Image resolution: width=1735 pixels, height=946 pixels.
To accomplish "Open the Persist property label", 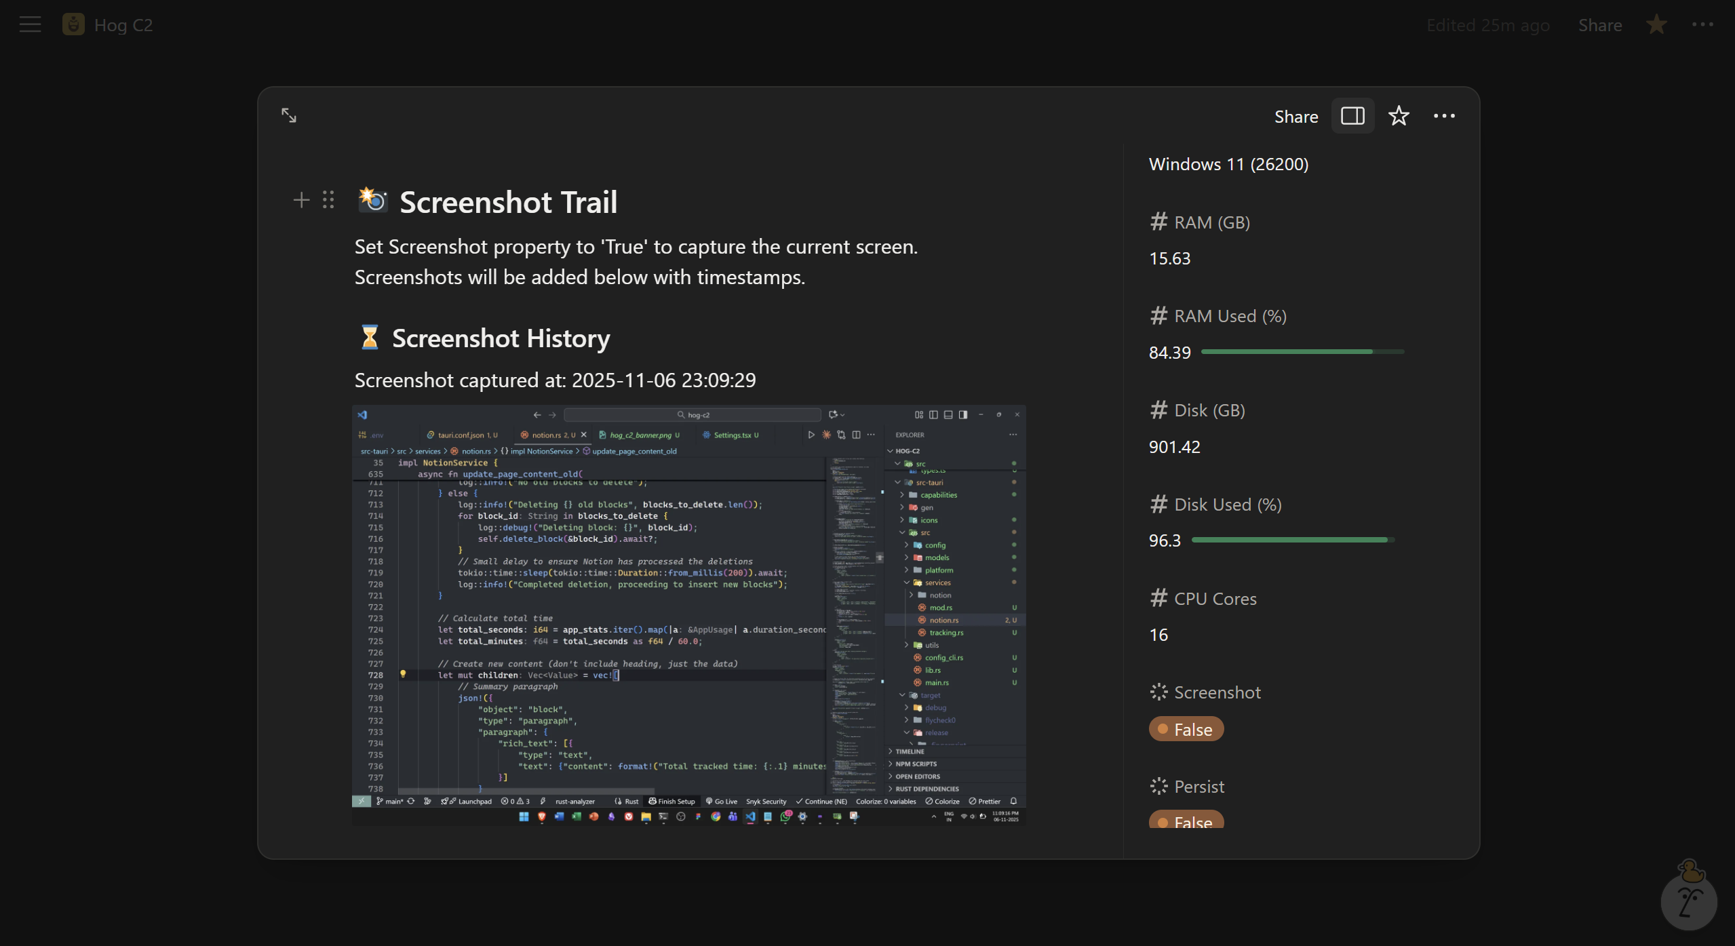I will point(1199,787).
